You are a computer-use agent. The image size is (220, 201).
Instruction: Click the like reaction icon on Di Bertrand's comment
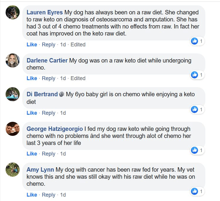pyautogui.click(x=194, y=109)
